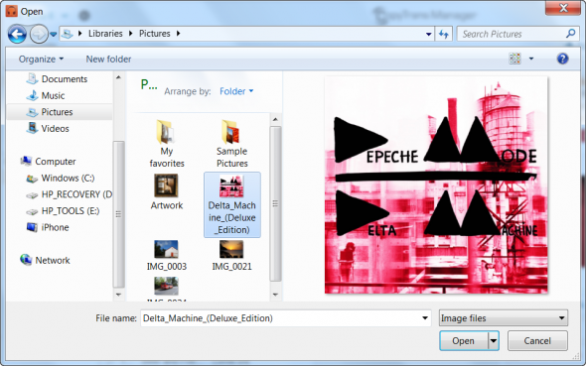
Task: Select HP_RECOVERY drive
Action: [70, 194]
